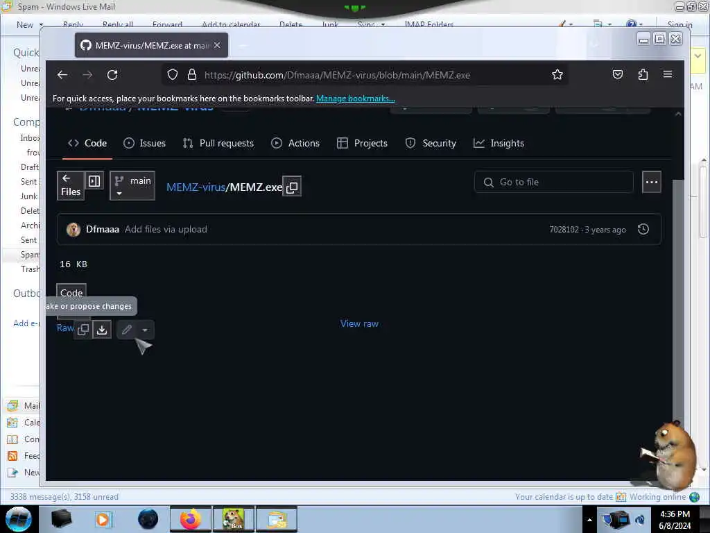This screenshot has height=533, width=710.
Task: Open the Security tab
Action: pyautogui.click(x=431, y=143)
